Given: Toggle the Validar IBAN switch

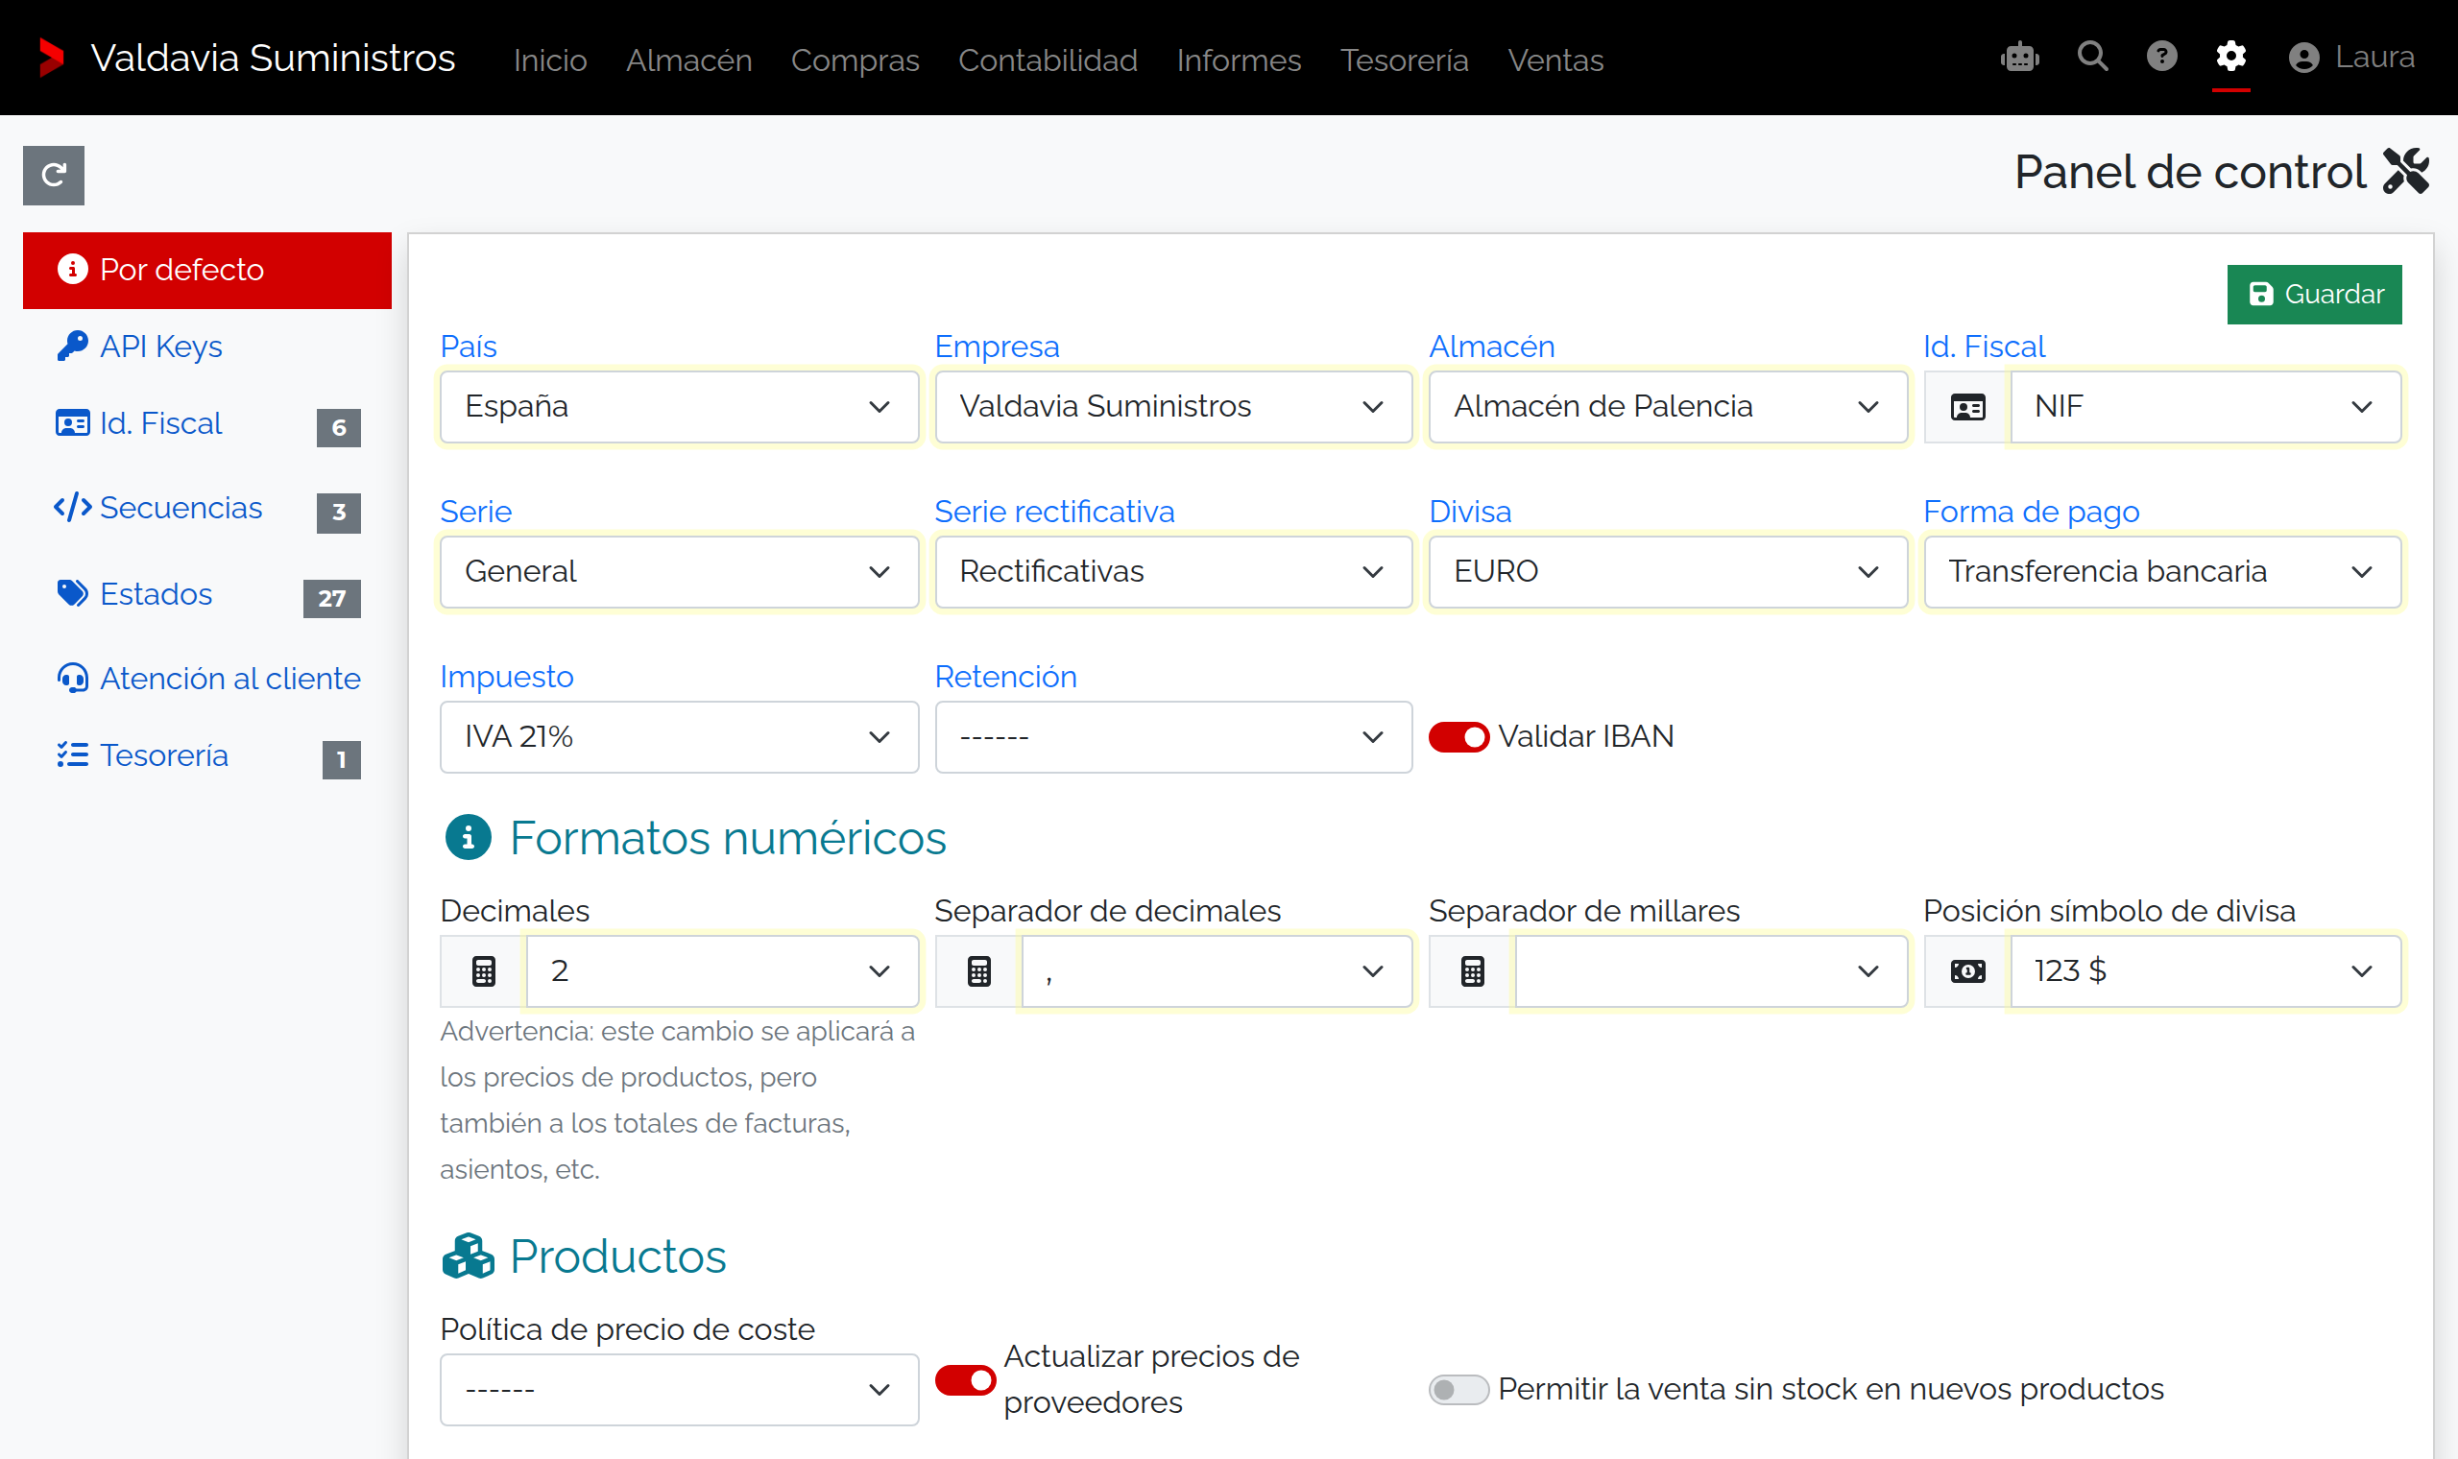Looking at the screenshot, I should point(1459,736).
